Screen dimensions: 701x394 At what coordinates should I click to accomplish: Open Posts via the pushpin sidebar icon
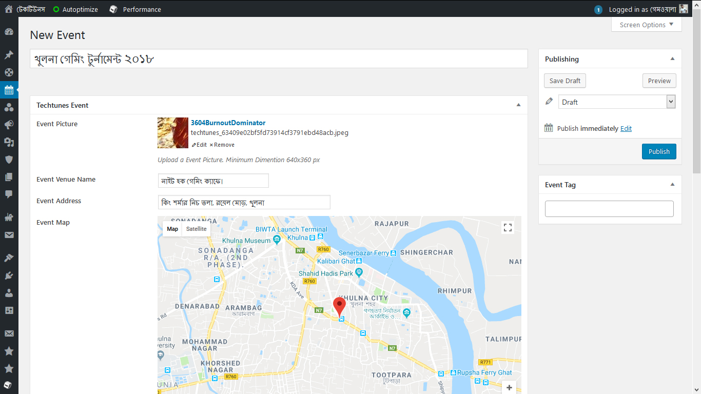9,55
